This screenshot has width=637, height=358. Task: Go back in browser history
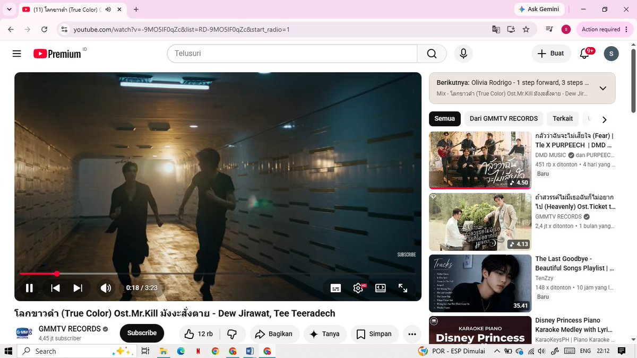[11, 30]
